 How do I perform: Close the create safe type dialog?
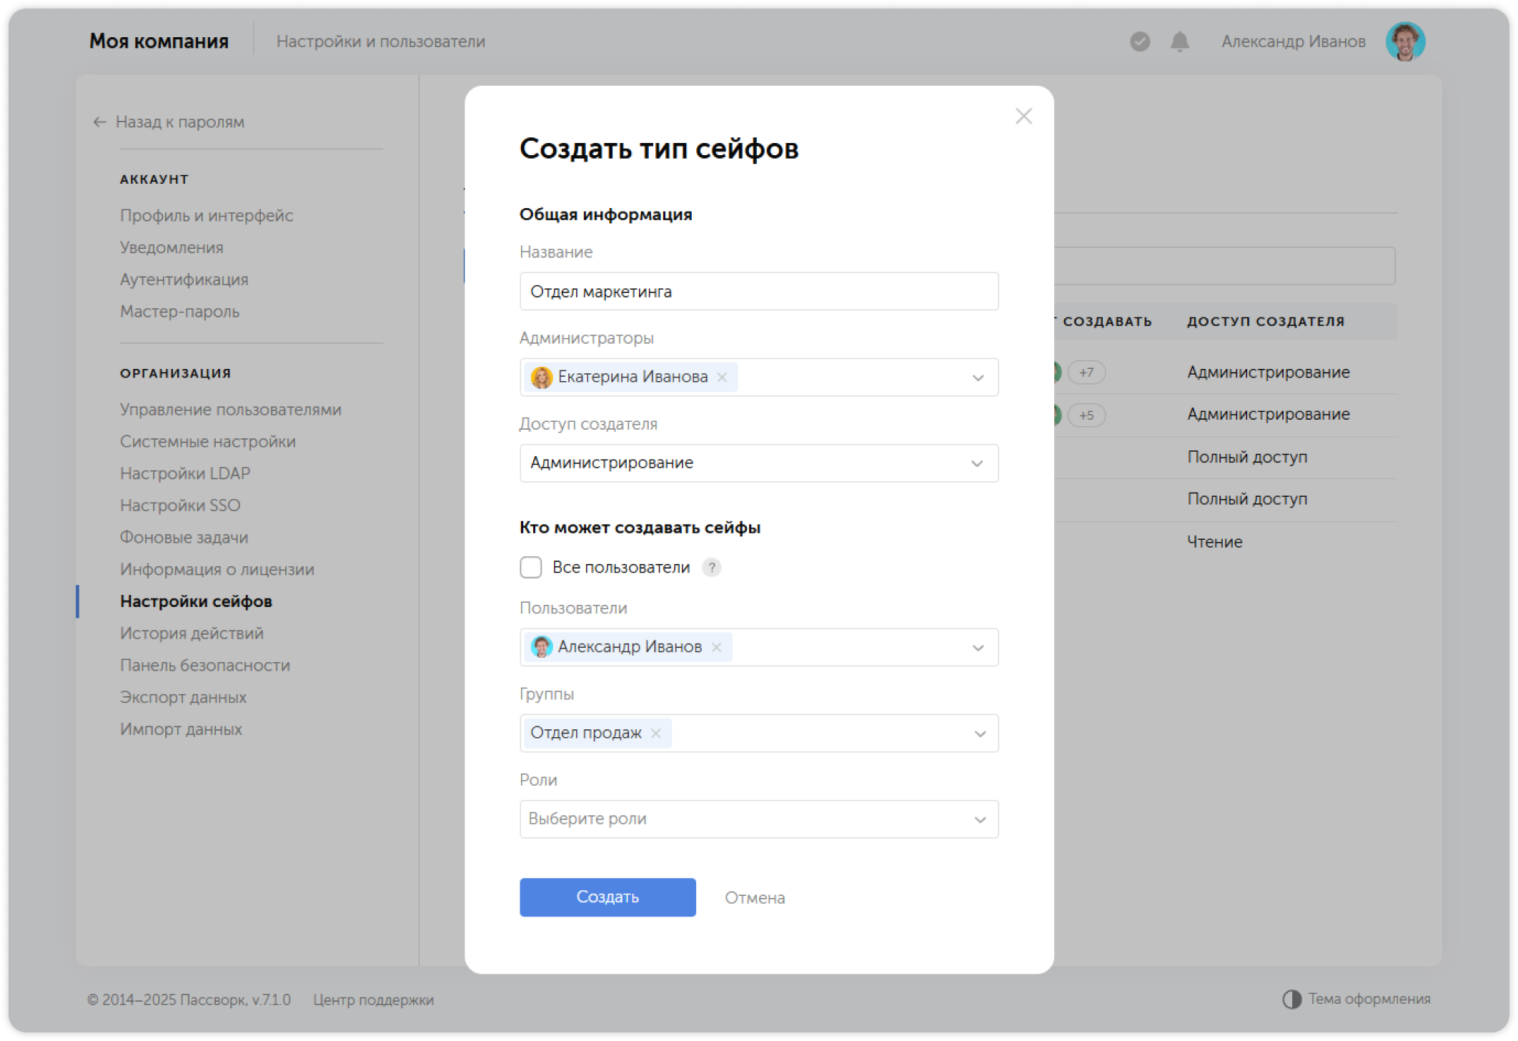pos(1023,117)
